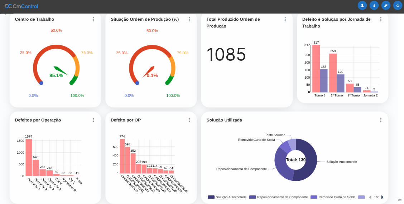
Task: Click the Operação 1 defect bar
Action: [29, 158]
